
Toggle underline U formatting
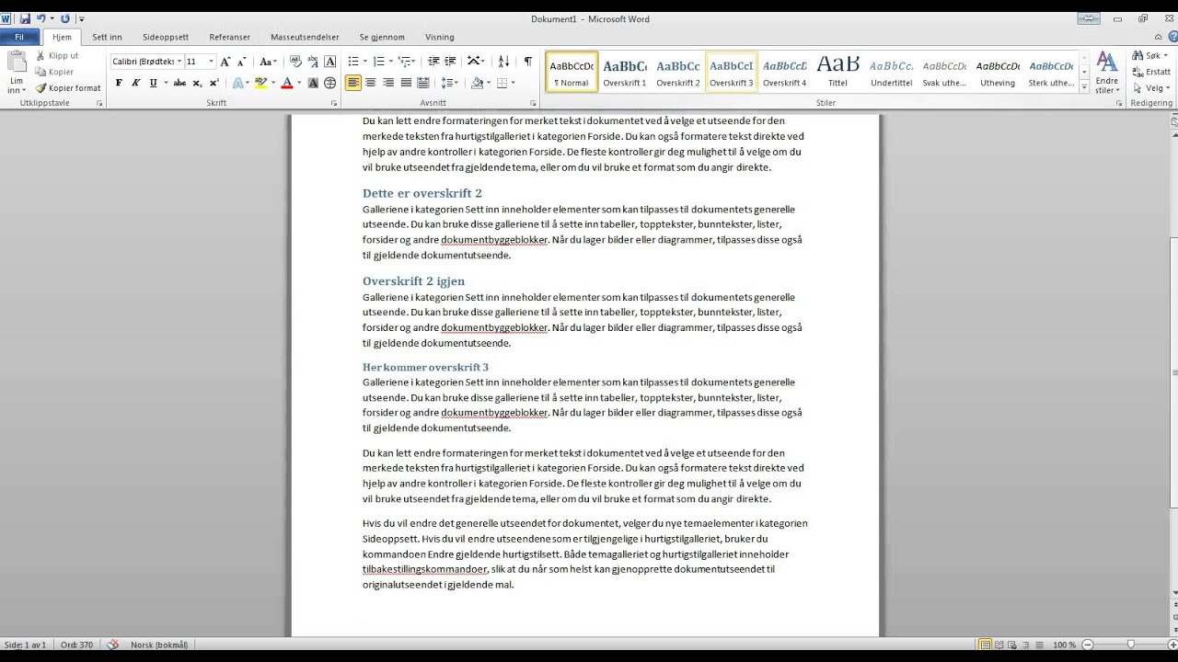click(153, 83)
